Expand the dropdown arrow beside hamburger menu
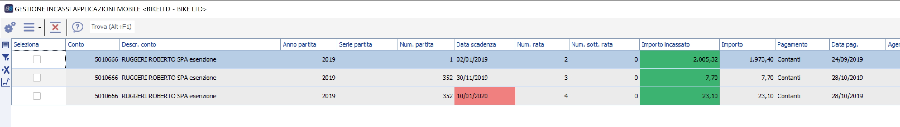900x127 pixels. (x=40, y=28)
